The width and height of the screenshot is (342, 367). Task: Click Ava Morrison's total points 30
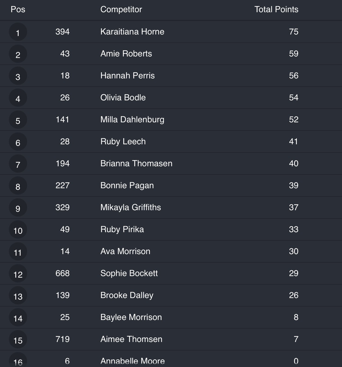click(293, 251)
